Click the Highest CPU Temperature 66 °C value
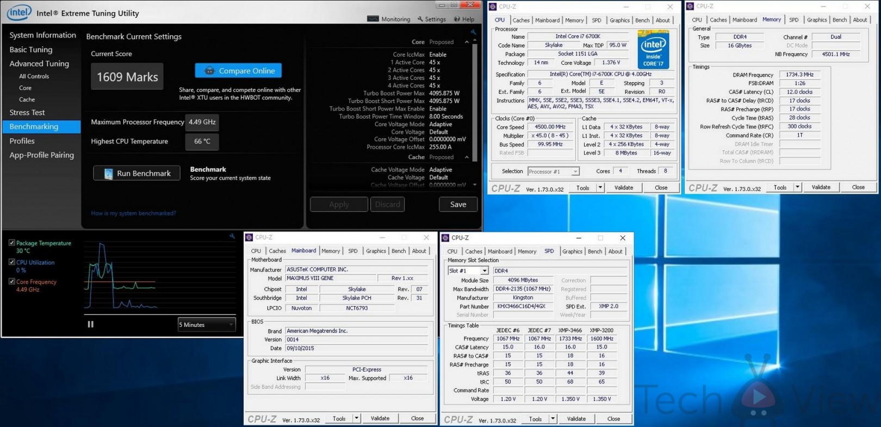The image size is (881, 427). tap(202, 141)
